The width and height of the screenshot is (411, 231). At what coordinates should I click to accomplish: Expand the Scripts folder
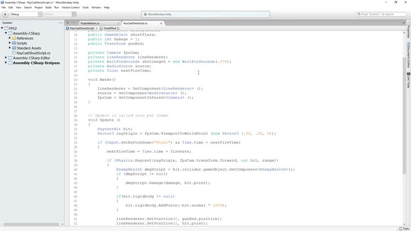[10, 43]
